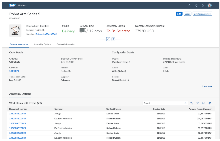The height and width of the screenshot is (141, 220).
Task: Open table settings gear icon
Action: pyautogui.click(x=210, y=103)
